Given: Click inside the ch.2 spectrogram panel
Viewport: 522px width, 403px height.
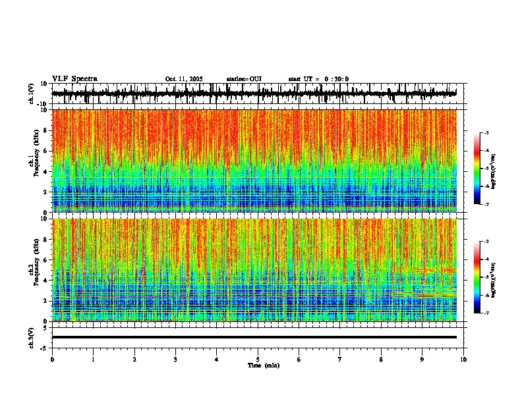Looking at the screenshot, I should click(x=254, y=270).
